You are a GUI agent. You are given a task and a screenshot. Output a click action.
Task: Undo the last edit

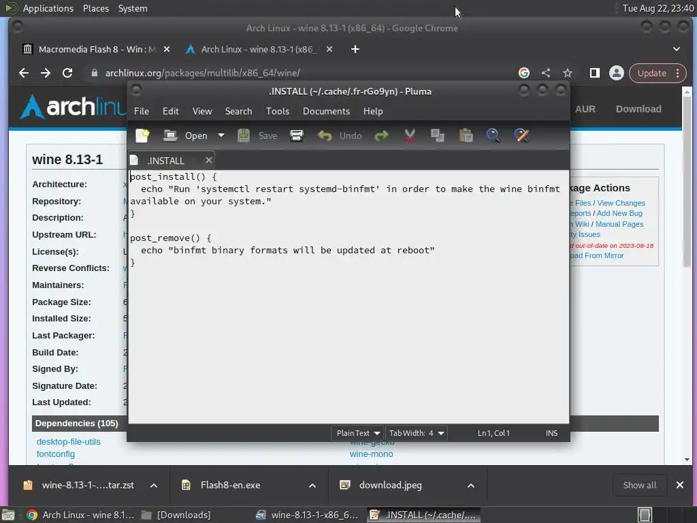click(340, 136)
